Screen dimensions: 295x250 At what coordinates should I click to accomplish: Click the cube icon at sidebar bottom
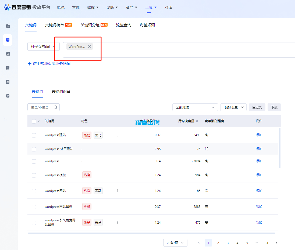pos(8,96)
